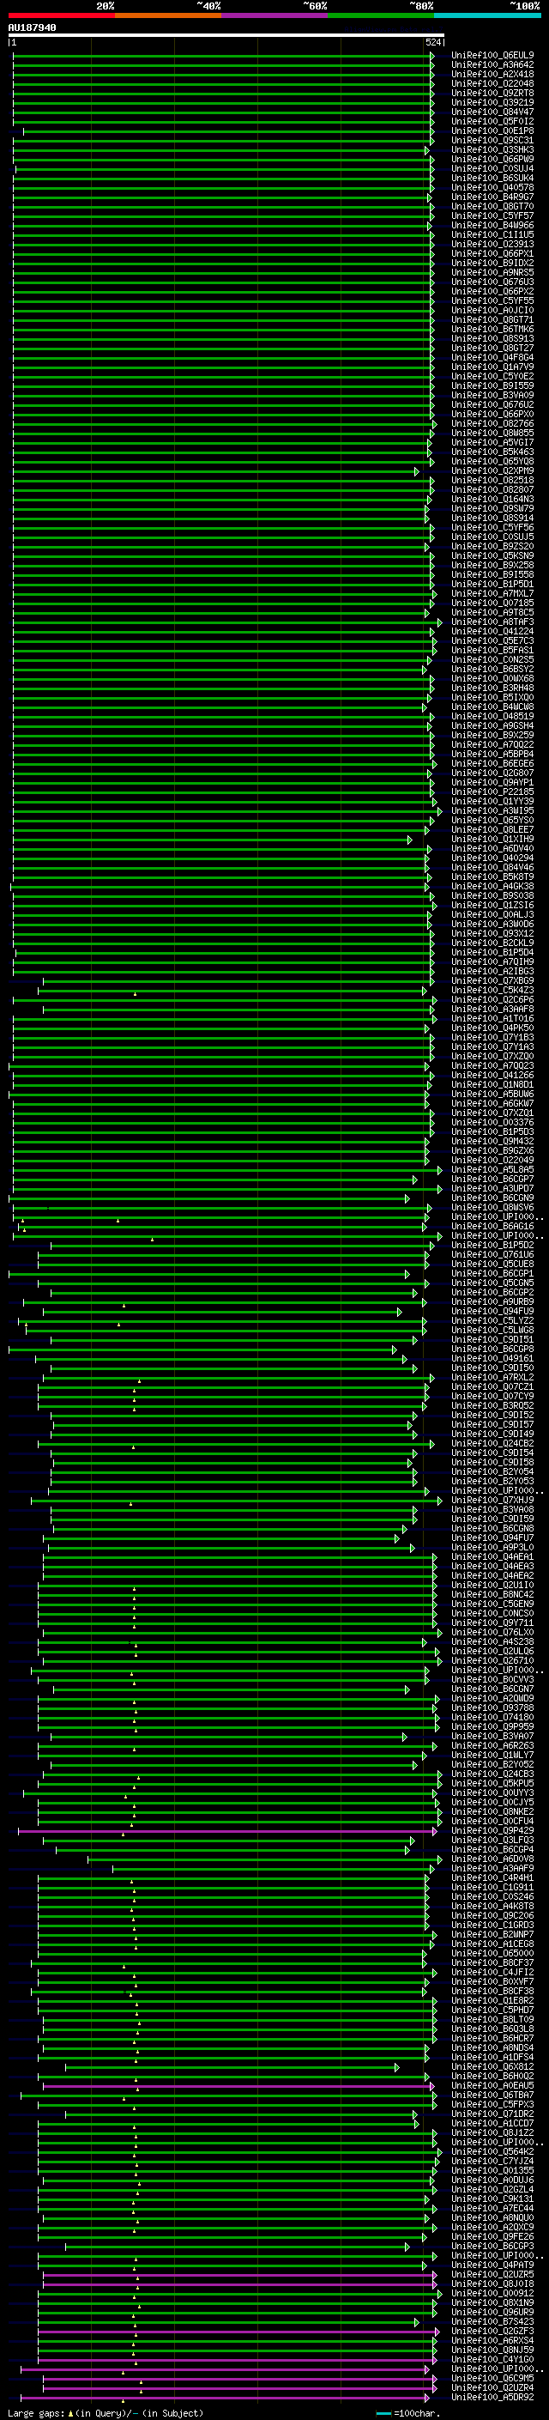Open hit UniRef100_O22048
Viewport: 549px width, 2420px height.
pyautogui.click(x=492, y=83)
